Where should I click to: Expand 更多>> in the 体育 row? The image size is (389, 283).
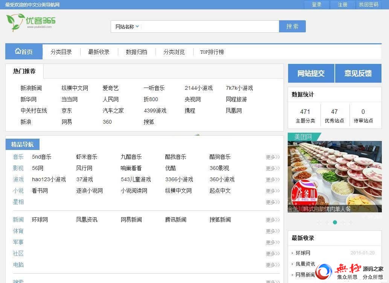coord(273,231)
